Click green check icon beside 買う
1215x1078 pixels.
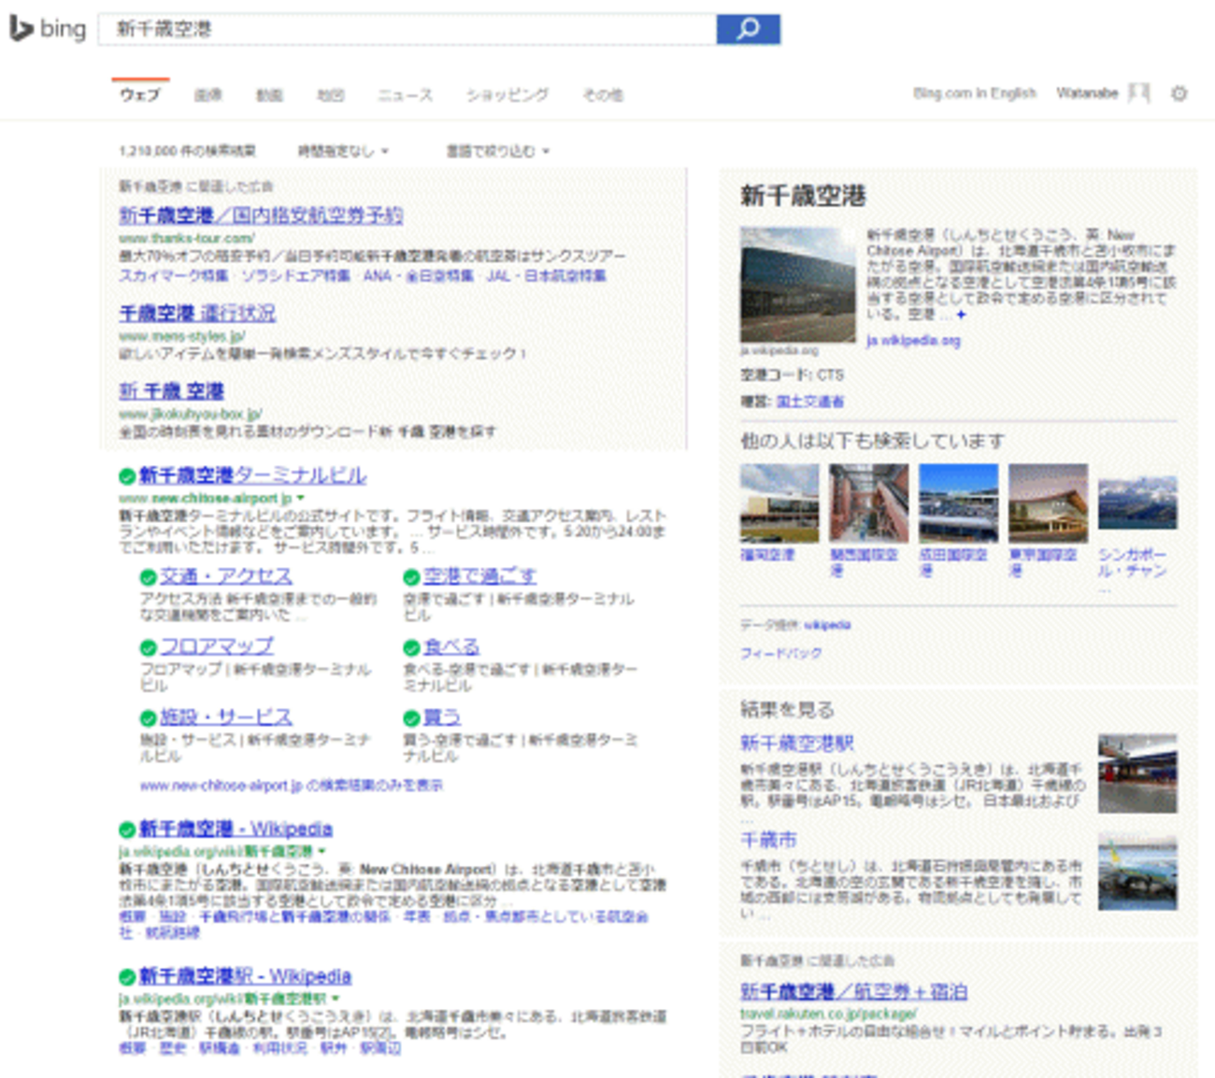[411, 718]
